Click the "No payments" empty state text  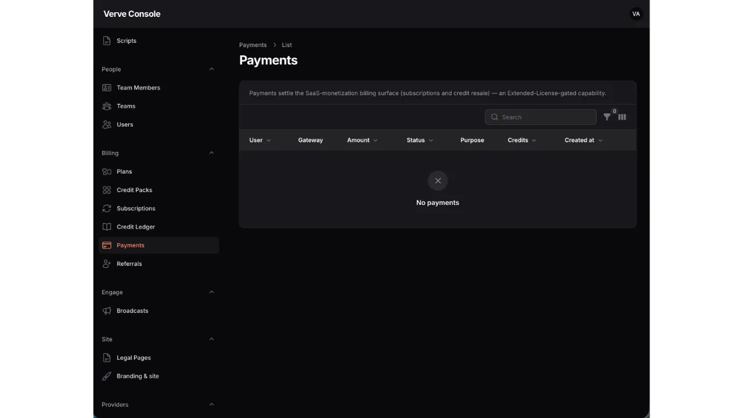pos(438,203)
